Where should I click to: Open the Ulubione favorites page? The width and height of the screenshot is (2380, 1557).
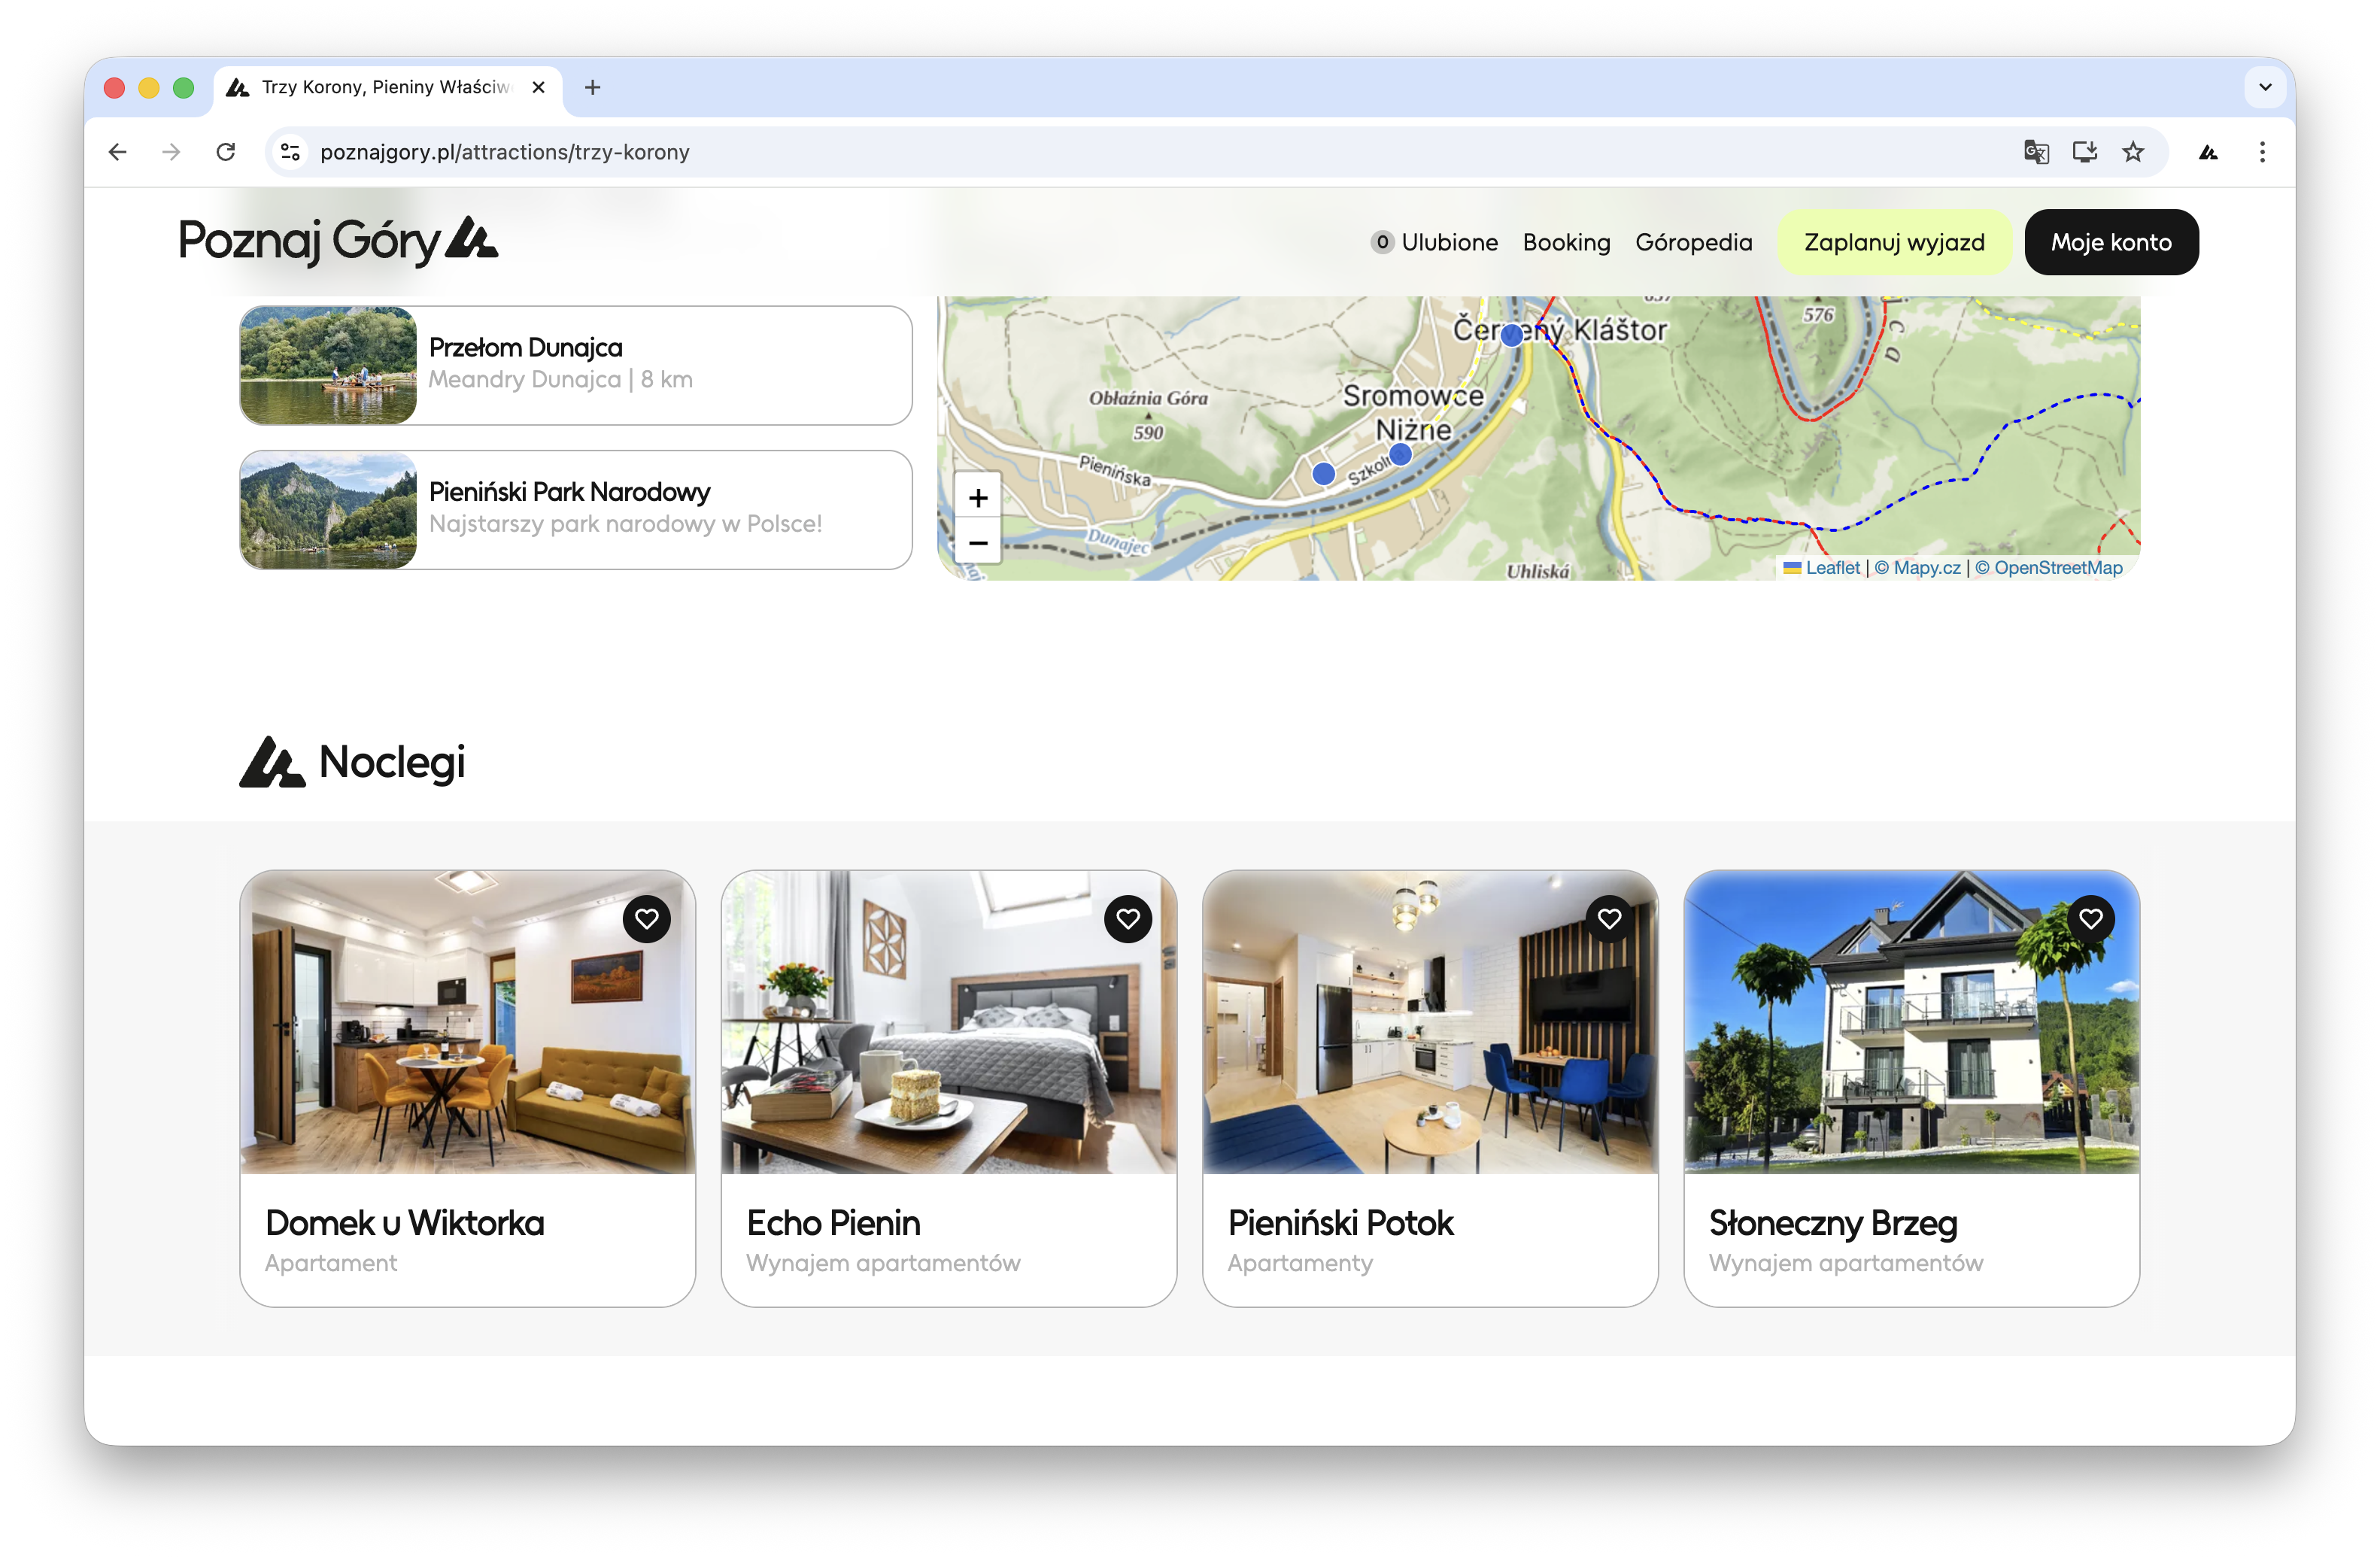coord(1434,242)
